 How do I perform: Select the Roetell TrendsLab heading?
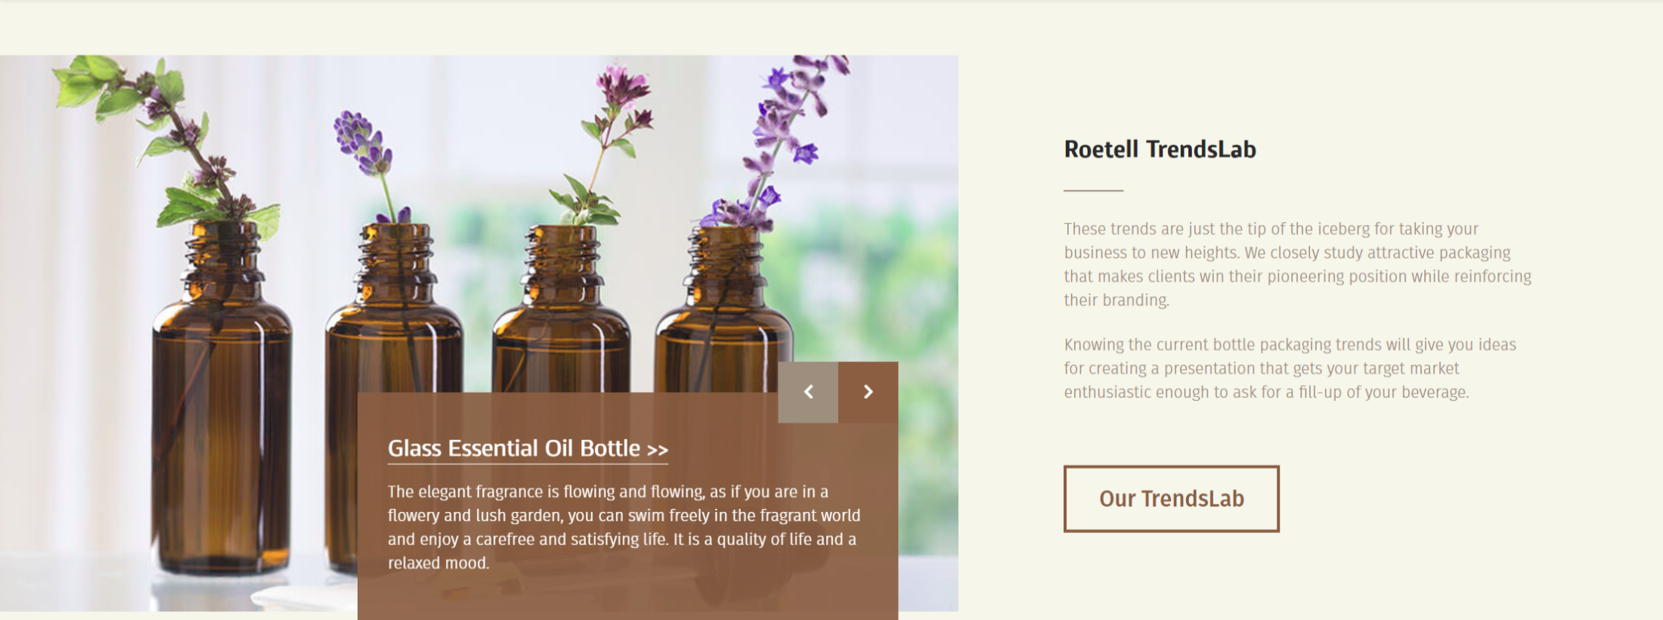(1160, 149)
